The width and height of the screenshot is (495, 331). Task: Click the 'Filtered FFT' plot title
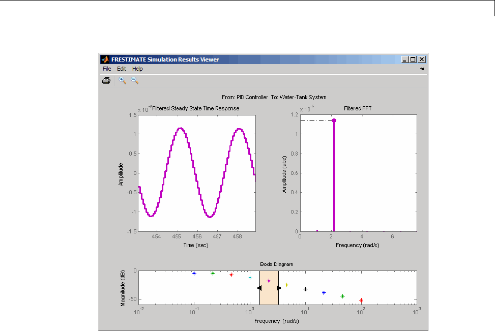[358, 108]
